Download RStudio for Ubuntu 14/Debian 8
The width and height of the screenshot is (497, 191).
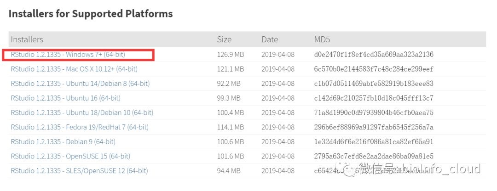point(80,84)
